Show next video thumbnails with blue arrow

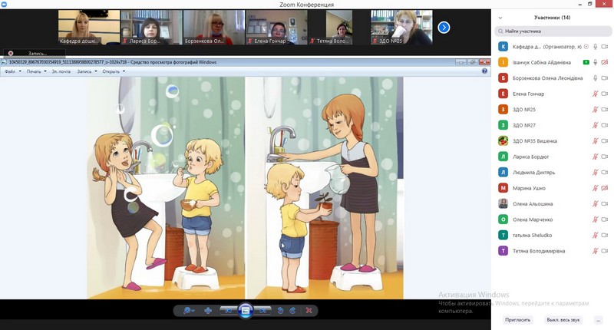pos(444,28)
